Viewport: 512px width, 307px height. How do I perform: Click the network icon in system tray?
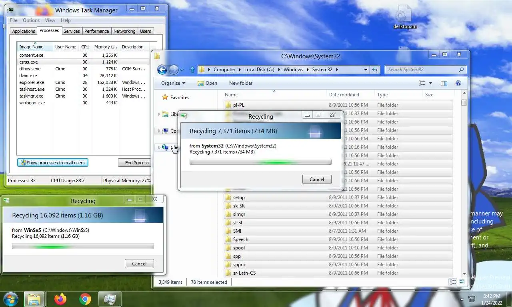click(472, 299)
